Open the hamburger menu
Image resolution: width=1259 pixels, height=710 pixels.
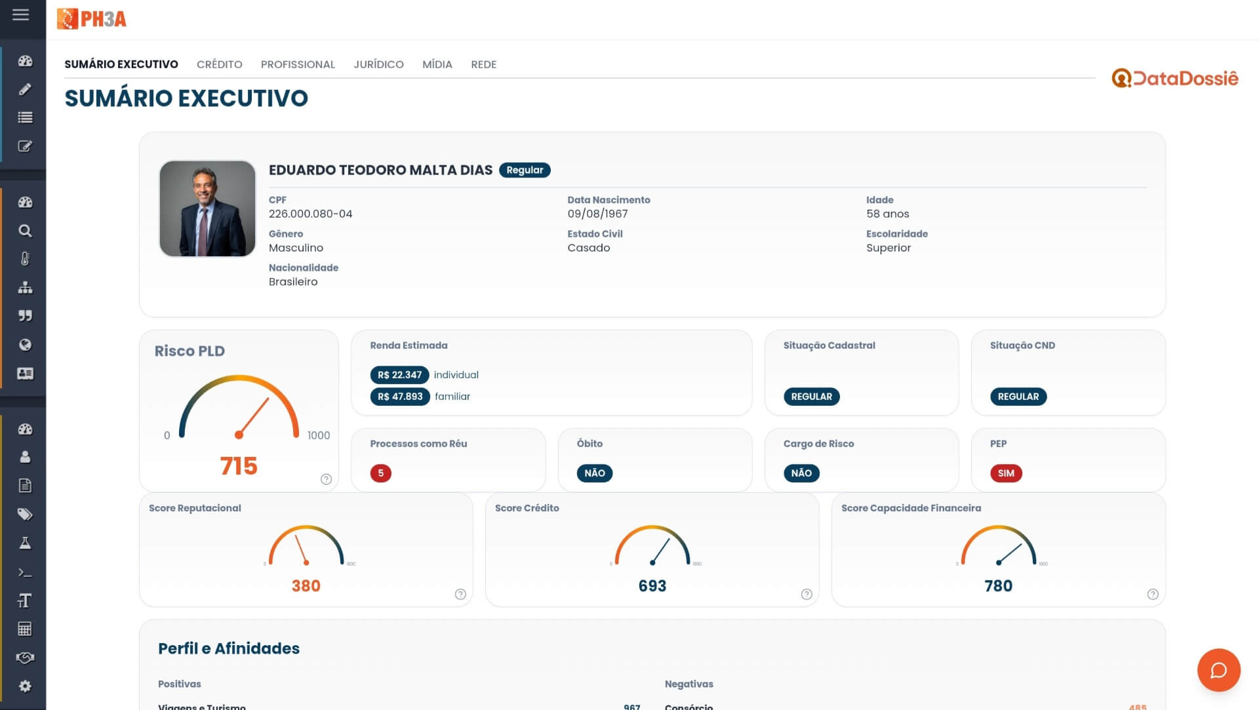(21, 14)
